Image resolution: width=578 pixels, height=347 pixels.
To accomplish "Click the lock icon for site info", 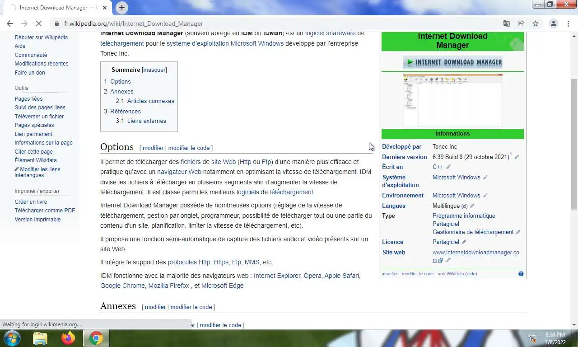I will click(x=56, y=23).
